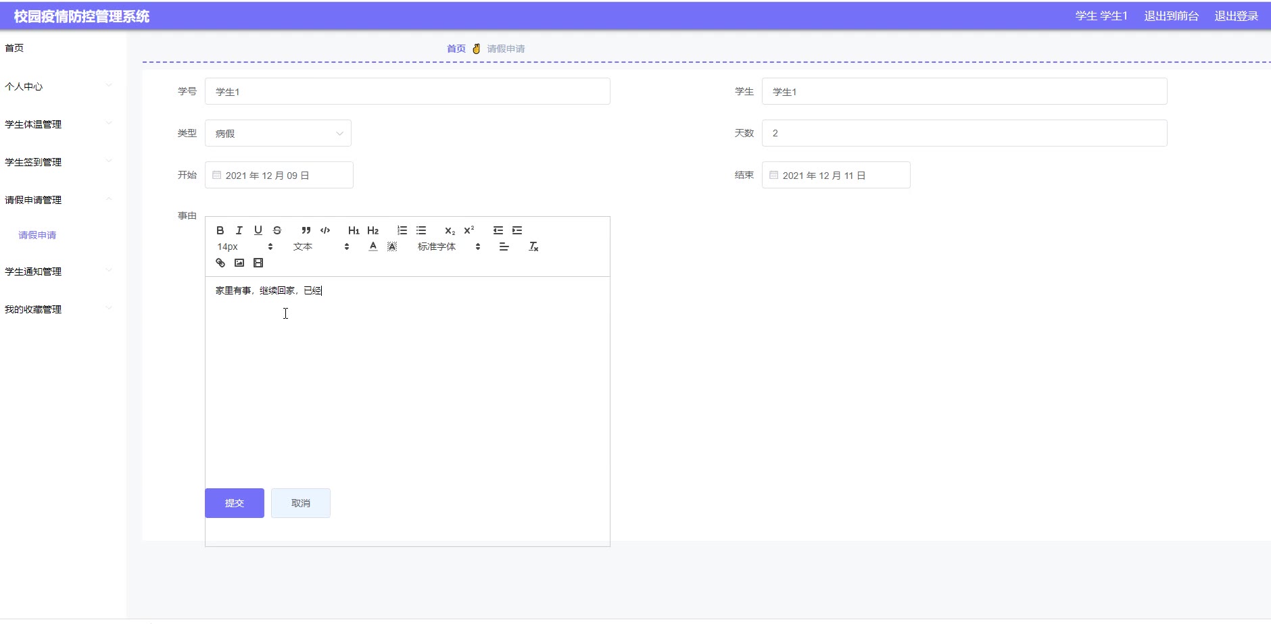Open the text alignment options
This screenshot has height=624, width=1271.
pyautogui.click(x=504, y=246)
